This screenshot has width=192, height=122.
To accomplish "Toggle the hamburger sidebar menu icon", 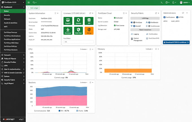I will tap(29, 3).
